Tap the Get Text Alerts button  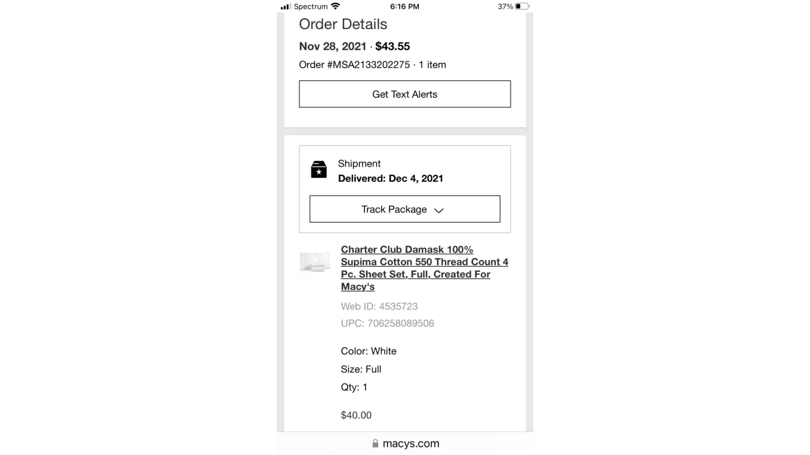click(405, 94)
